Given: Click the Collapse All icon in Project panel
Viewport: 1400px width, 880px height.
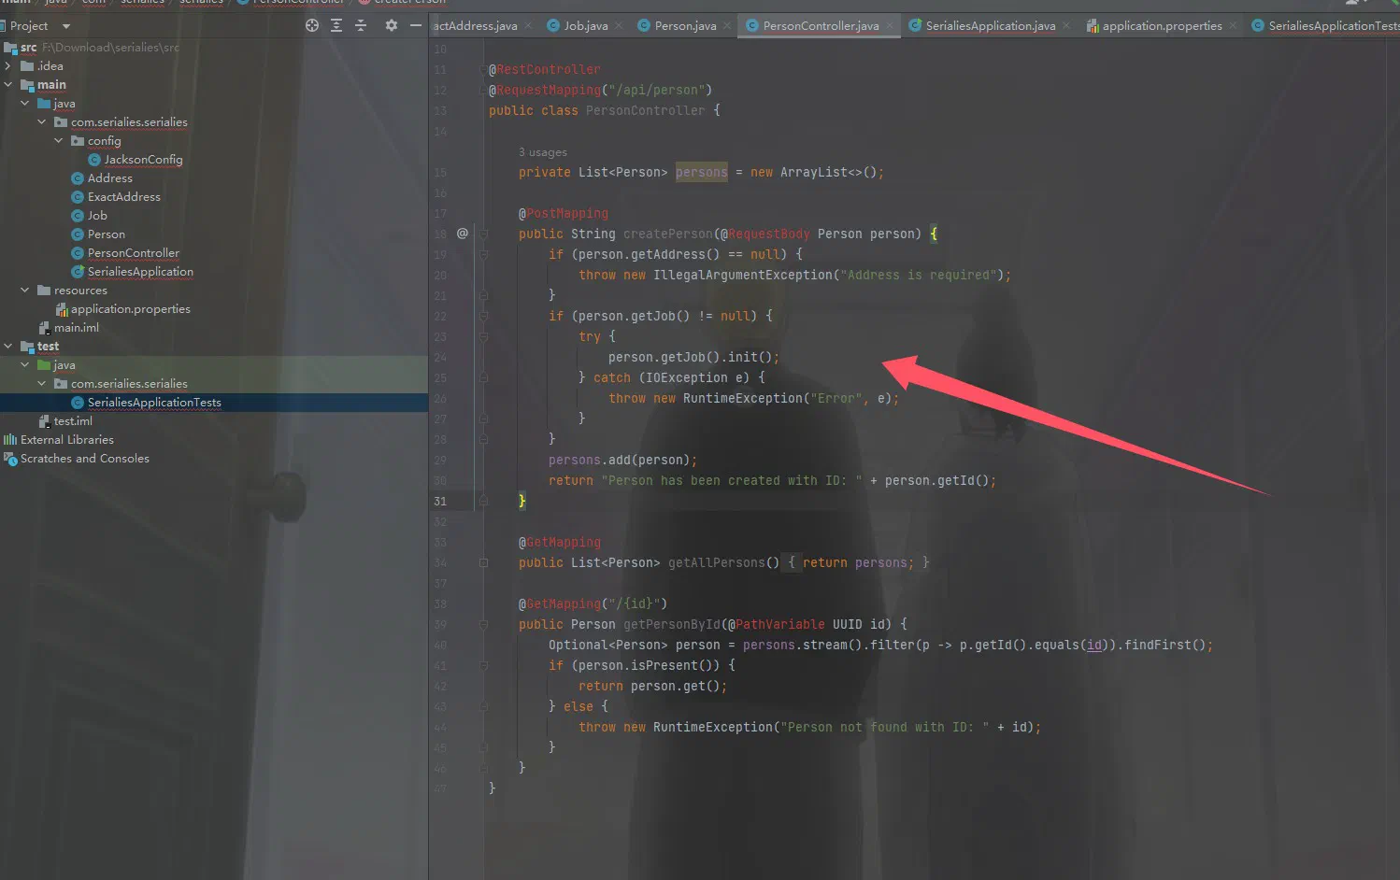Looking at the screenshot, I should (361, 25).
